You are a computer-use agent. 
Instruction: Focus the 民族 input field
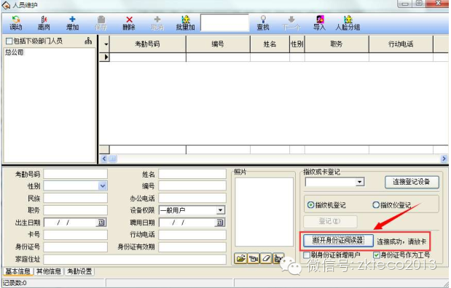coord(75,198)
